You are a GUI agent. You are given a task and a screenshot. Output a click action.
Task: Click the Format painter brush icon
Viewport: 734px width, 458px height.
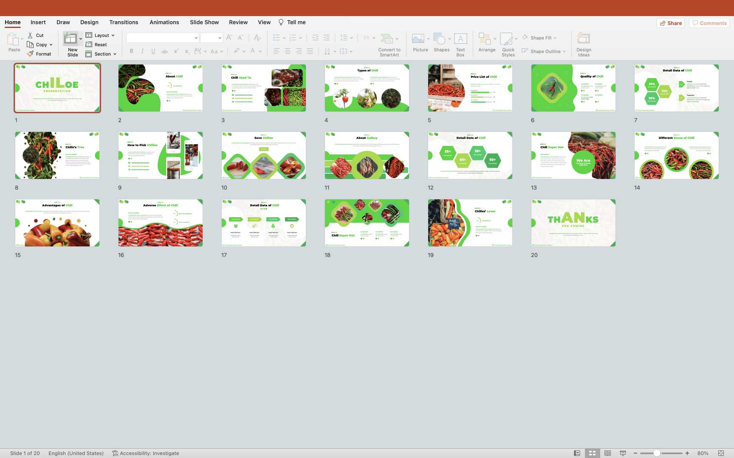[30, 54]
